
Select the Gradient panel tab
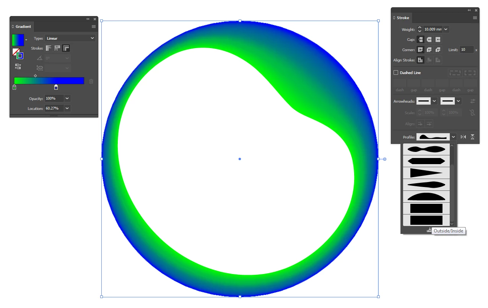coord(23,27)
